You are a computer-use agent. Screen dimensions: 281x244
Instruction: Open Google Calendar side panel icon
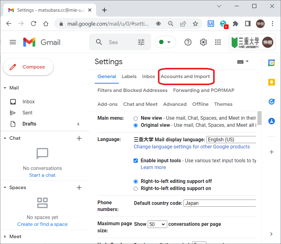(x=271, y=63)
